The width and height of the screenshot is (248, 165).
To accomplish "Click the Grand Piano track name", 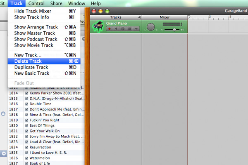I will tap(117, 24).
